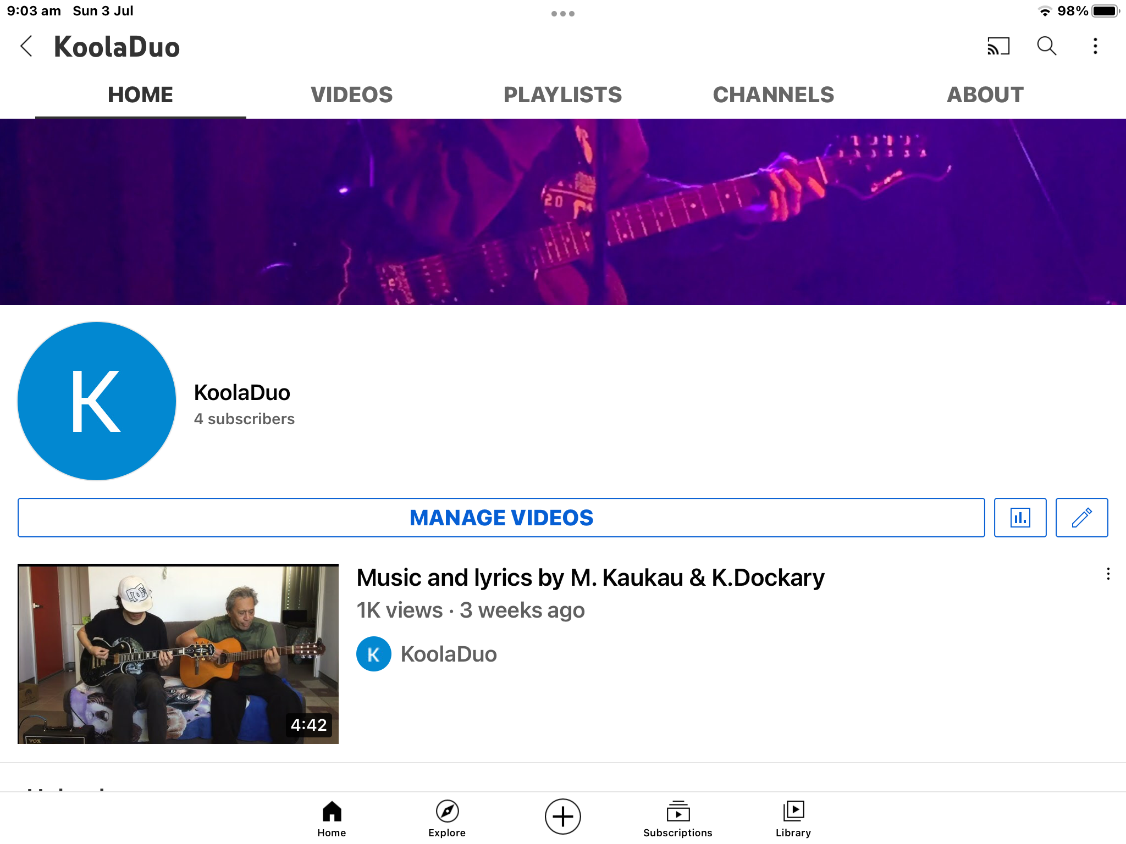
Task: Play the guitar duo video thumbnail
Action: tap(178, 654)
